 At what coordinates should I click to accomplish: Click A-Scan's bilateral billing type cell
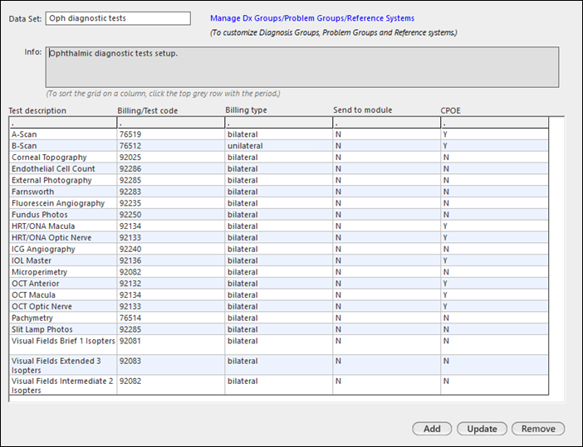click(278, 134)
